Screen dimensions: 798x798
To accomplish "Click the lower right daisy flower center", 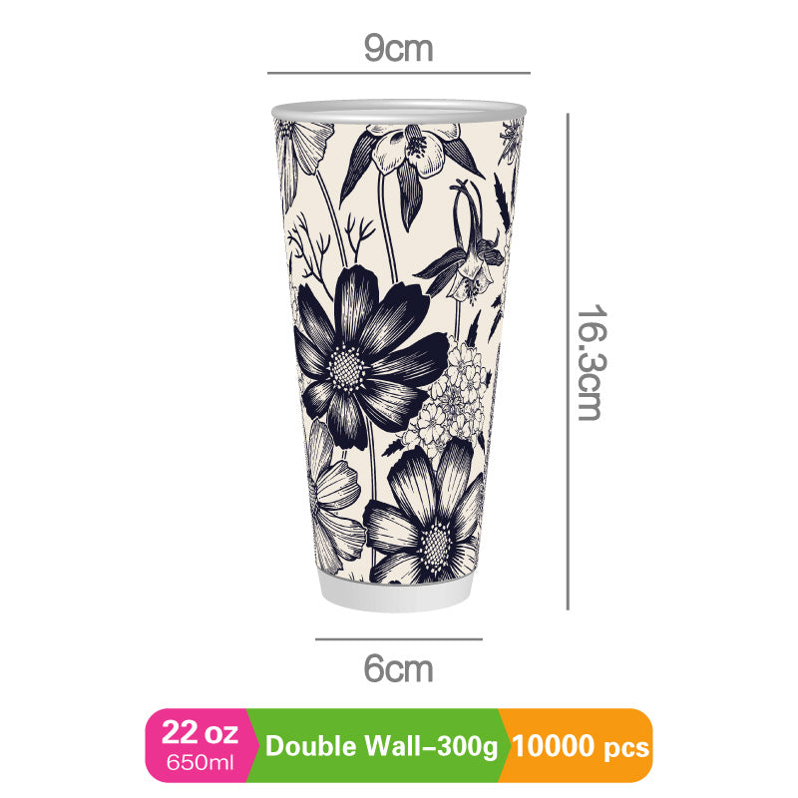I will pyautogui.click(x=435, y=546).
